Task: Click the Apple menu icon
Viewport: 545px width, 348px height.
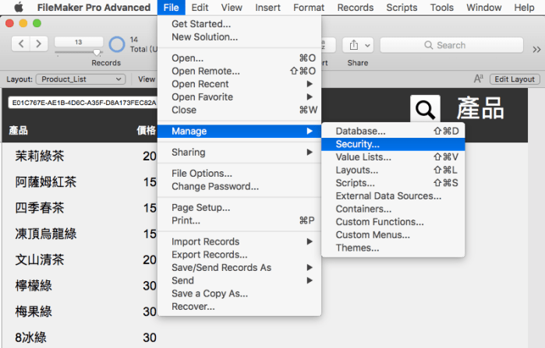Action: [x=19, y=8]
